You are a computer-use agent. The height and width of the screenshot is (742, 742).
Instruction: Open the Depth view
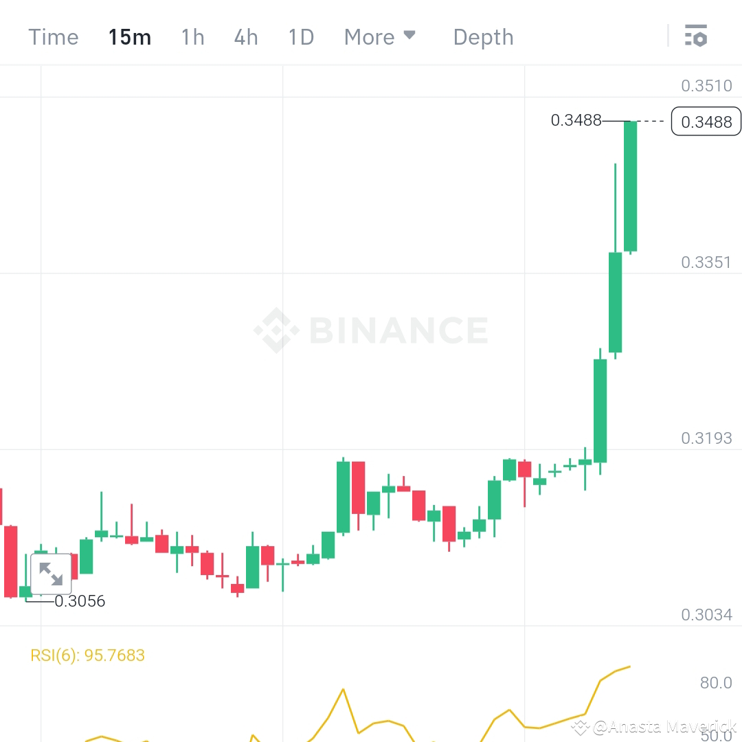click(483, 37)
